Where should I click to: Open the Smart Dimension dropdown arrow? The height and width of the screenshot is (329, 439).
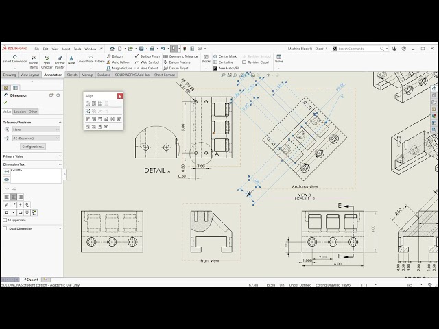click(15, 69)
